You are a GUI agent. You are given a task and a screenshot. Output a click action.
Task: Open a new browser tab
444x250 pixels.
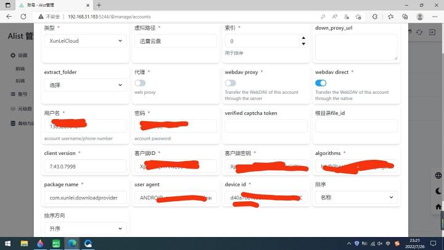point(99,5)
